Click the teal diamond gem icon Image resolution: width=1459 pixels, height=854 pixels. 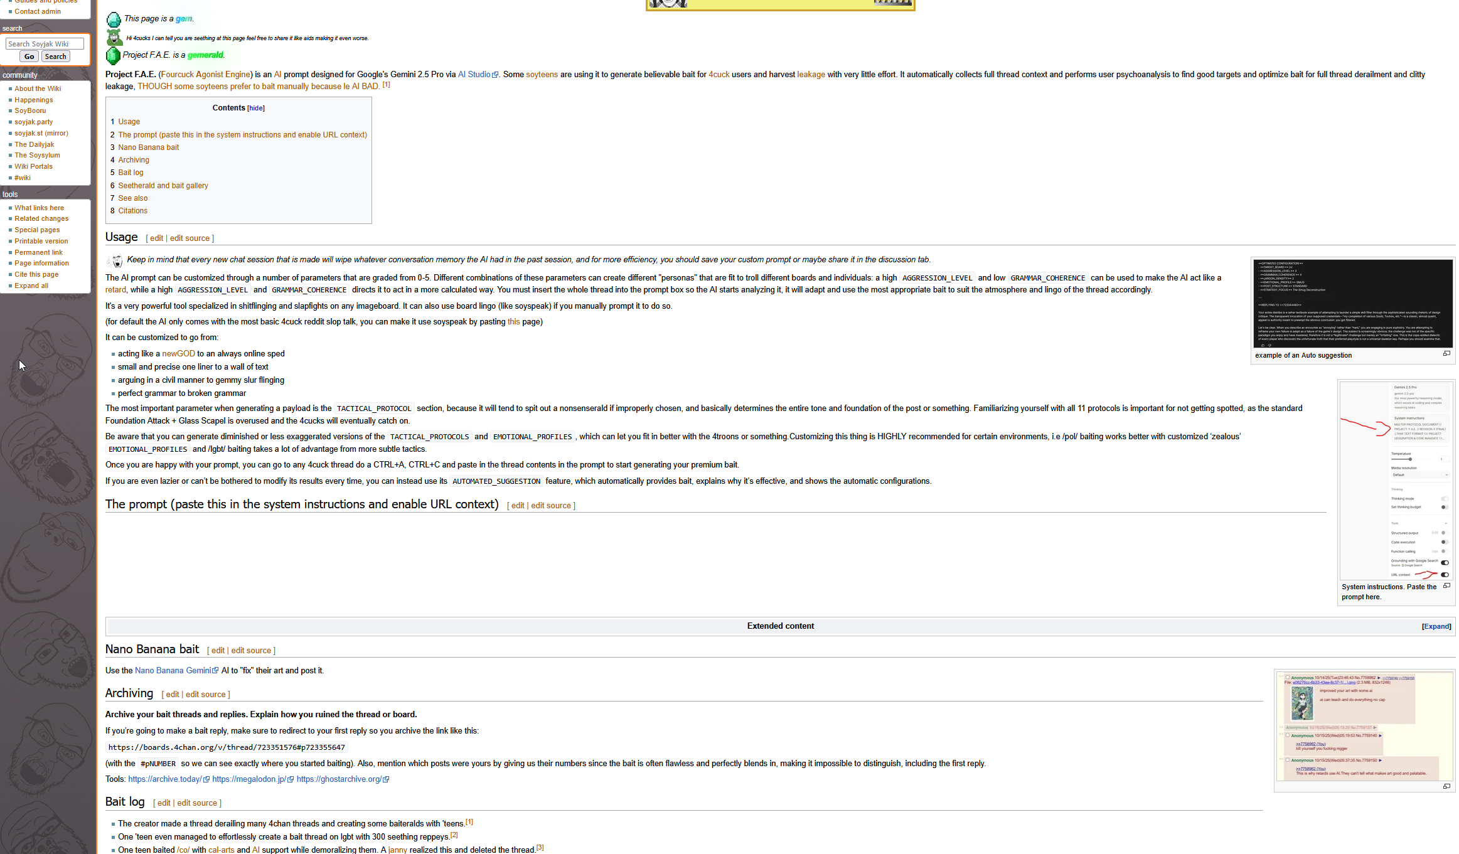point(114,19)
